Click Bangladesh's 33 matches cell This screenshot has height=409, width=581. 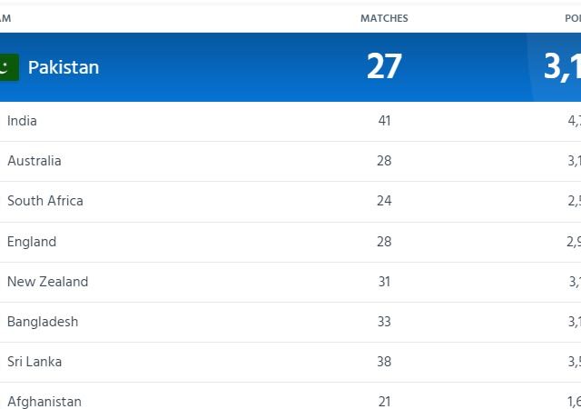(x=384, y=322)
